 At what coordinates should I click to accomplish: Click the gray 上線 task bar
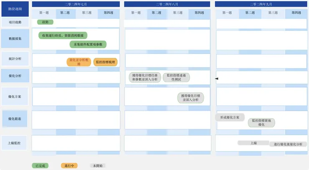(253, 143)
